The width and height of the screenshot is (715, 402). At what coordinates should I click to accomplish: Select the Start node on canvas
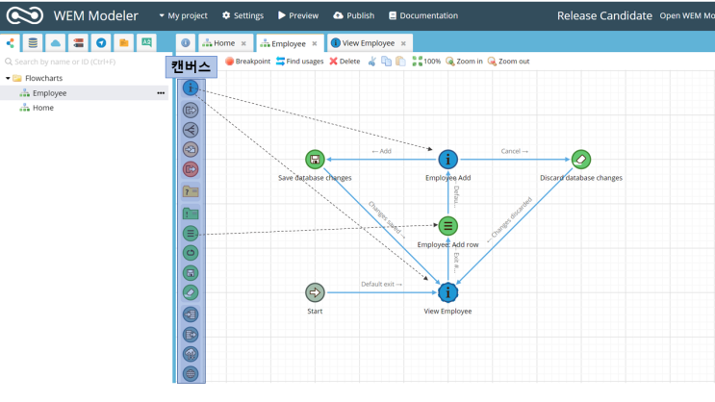coord(315,292)
